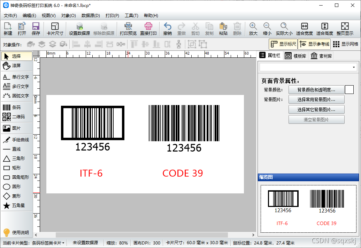Open the 打印(P) menu

coord(112,16)
